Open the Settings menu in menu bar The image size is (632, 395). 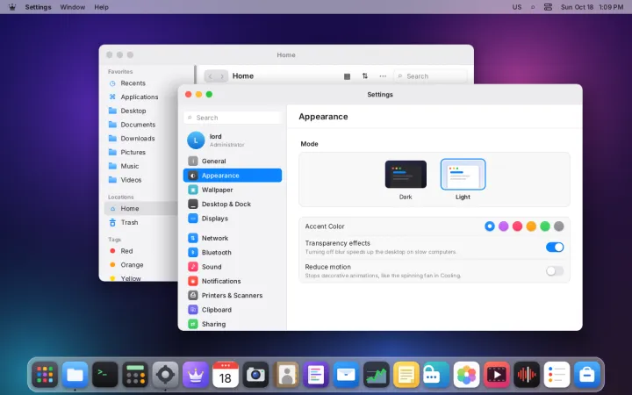[38, 7]
